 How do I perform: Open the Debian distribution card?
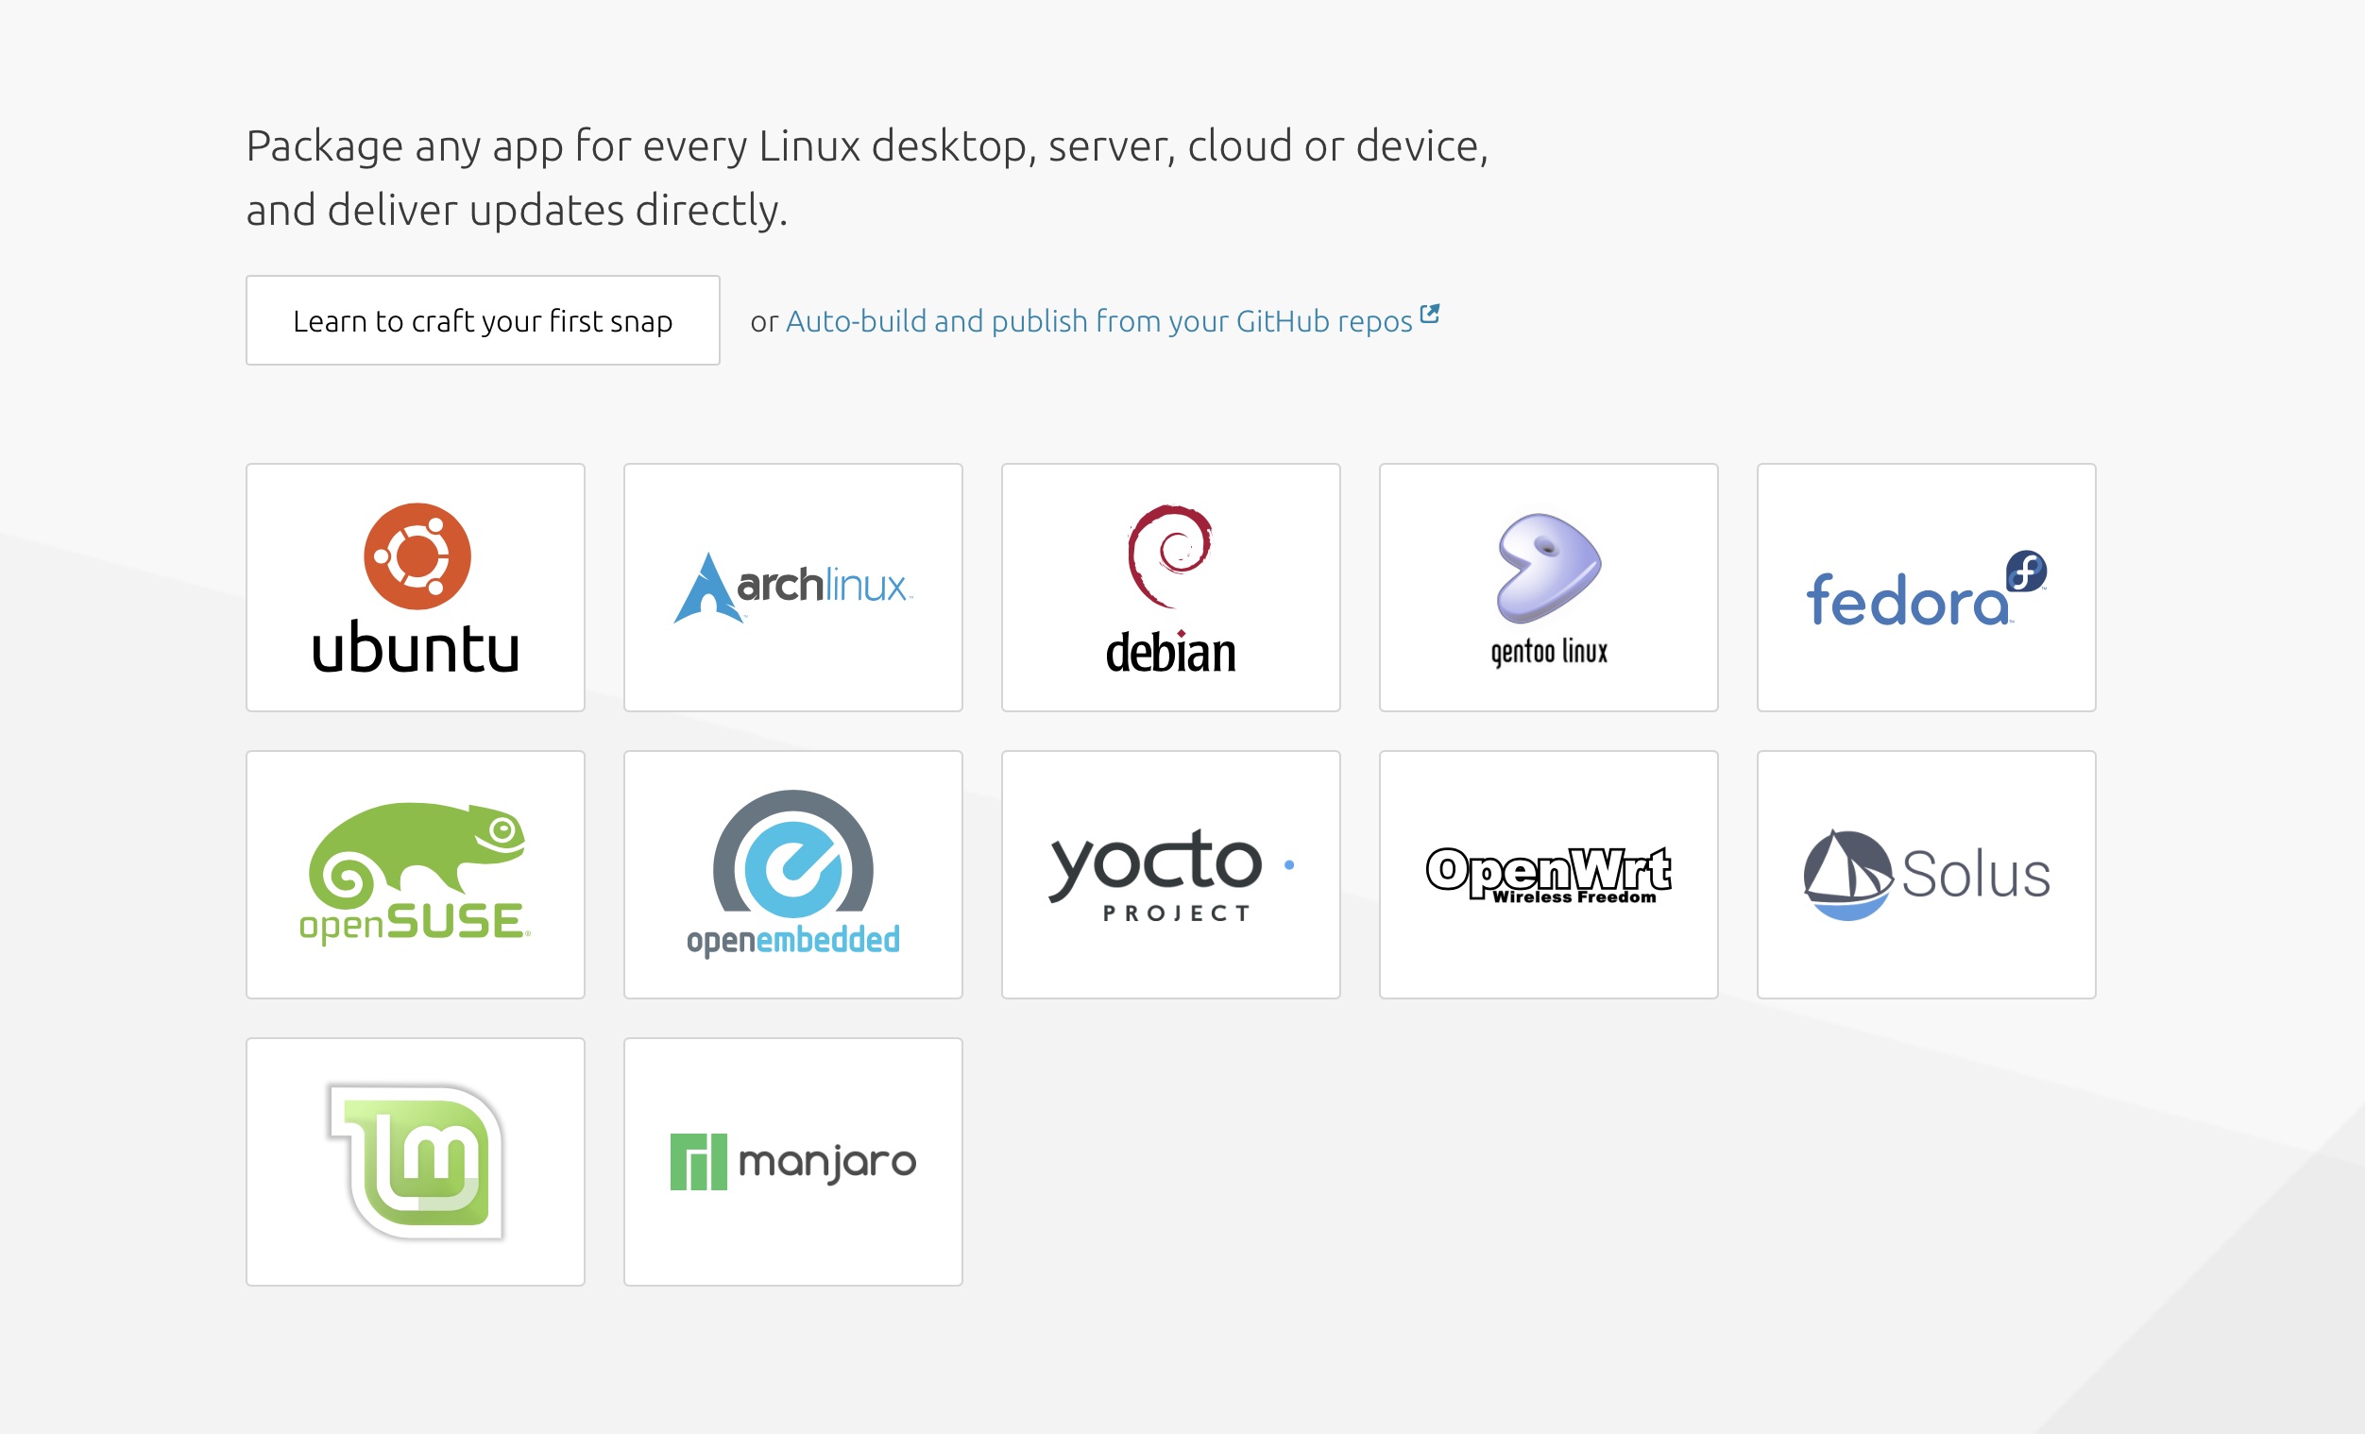click(1170, 587)
